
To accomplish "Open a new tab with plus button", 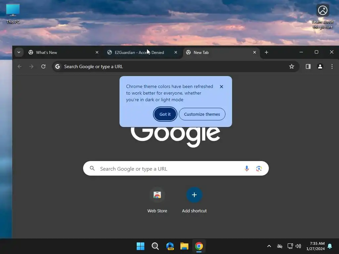I will 266,52.
